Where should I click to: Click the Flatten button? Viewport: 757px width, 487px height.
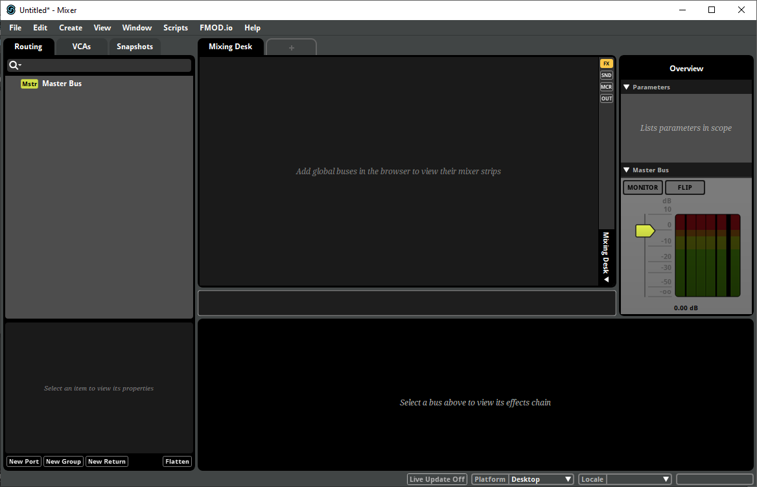point(177,462)
